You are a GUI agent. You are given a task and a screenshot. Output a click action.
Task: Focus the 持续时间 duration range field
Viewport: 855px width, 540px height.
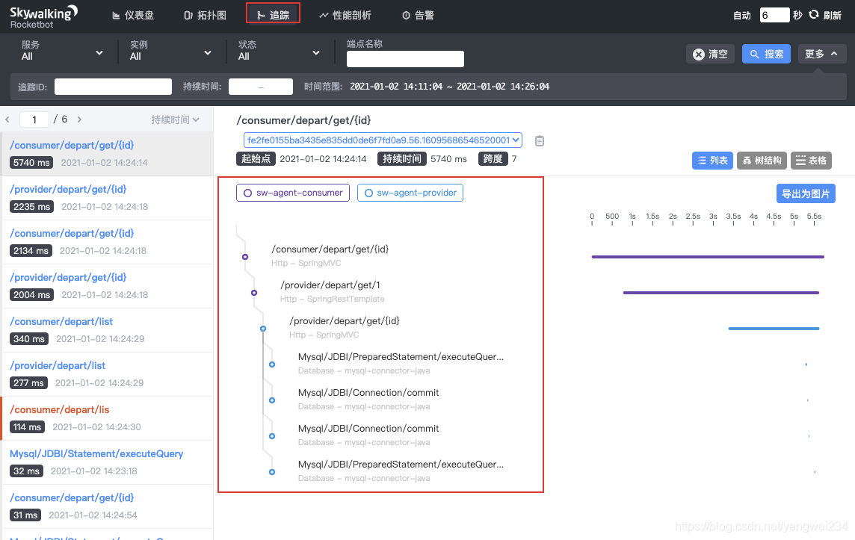[261, 87]
